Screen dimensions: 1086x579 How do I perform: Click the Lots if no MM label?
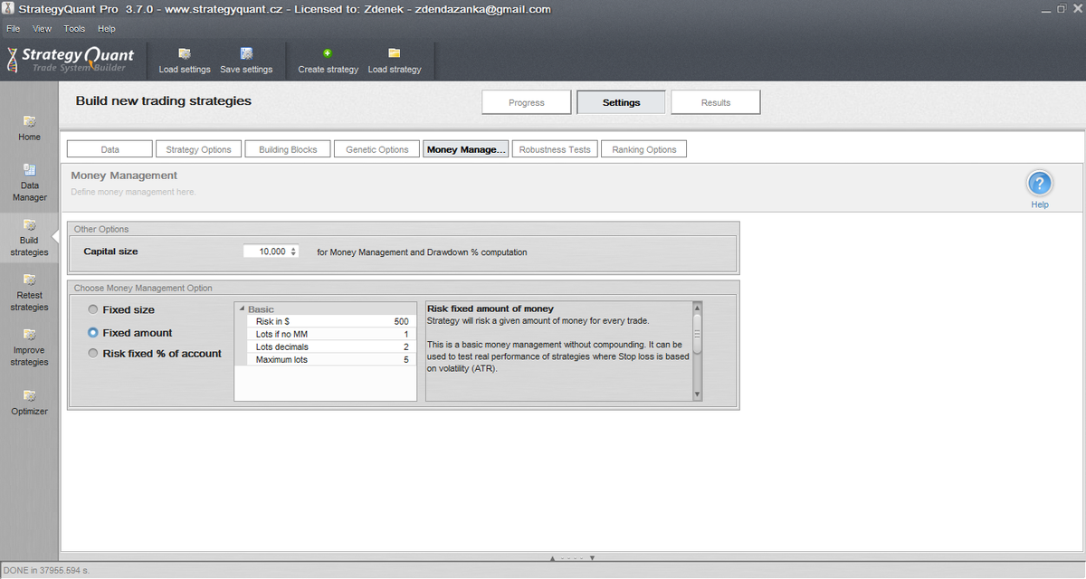pos(281,334)
